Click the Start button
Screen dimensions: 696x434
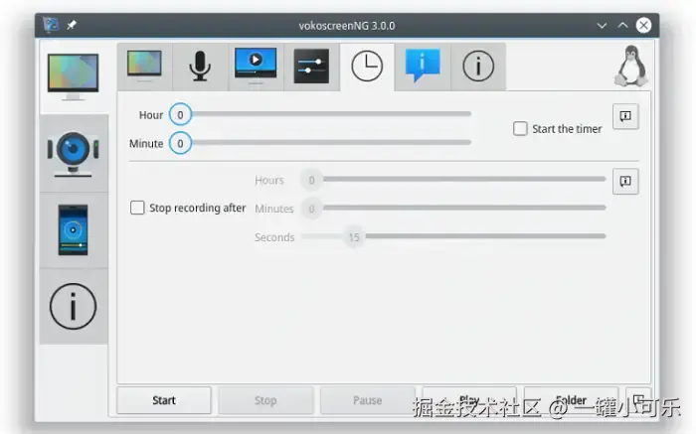164,400
